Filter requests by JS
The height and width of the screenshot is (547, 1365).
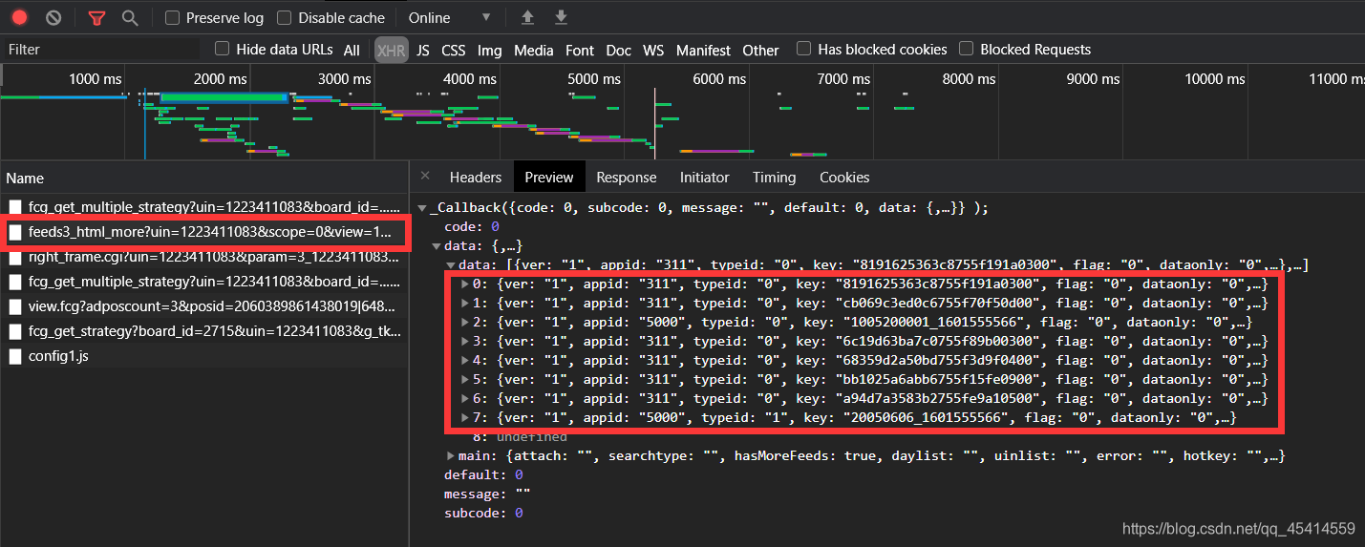click(422, 50)
